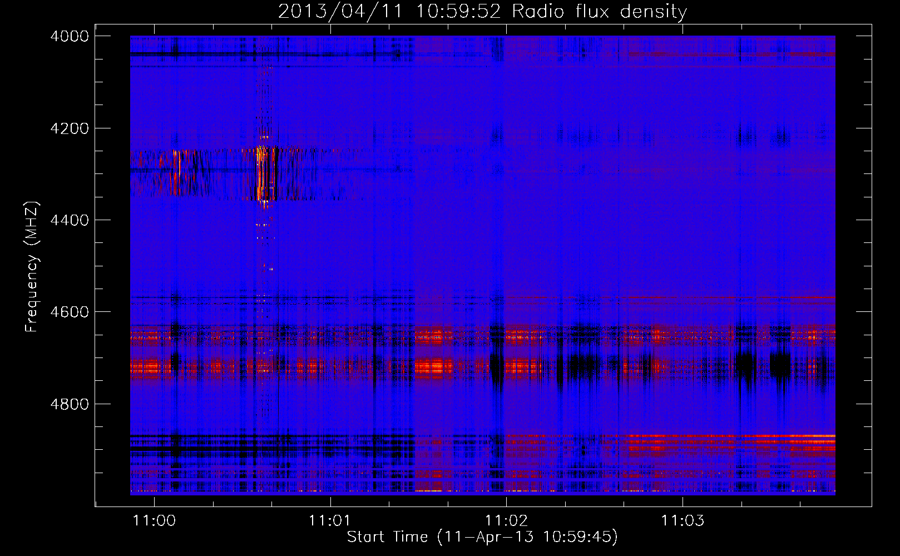The image size is (900, 556).
Task: Click the 4200 frequency tick label
Action: point(70,128)
